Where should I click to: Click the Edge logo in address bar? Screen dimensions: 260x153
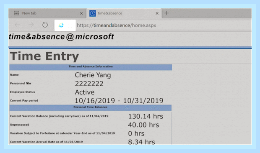pyautogui.click(x=61, y=25)
